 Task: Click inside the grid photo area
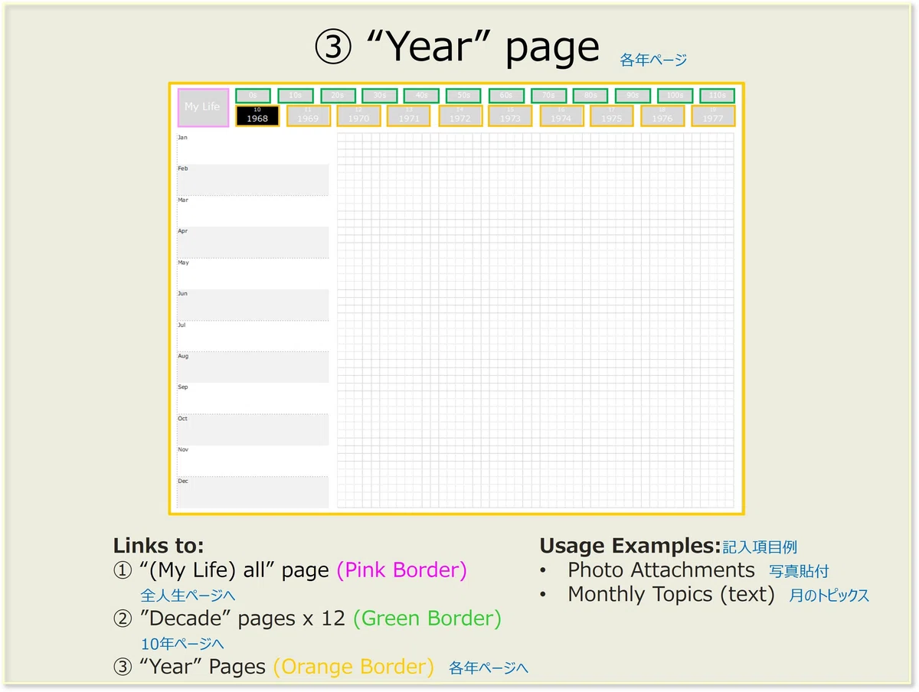point(535,321)
